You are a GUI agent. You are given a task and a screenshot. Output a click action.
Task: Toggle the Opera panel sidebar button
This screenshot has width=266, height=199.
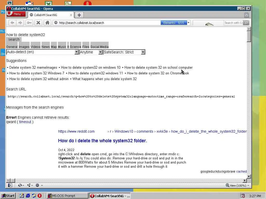point(10,185)
